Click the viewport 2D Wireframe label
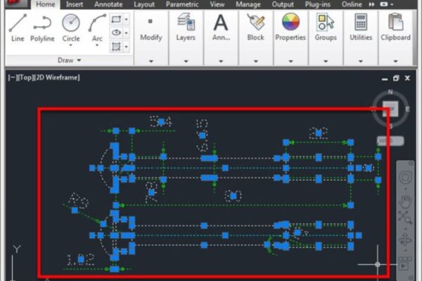 [x=55, y=77]
